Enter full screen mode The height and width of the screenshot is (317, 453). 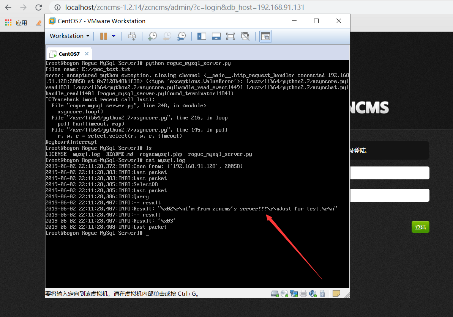pyautogui.click(x=230, y=36)
